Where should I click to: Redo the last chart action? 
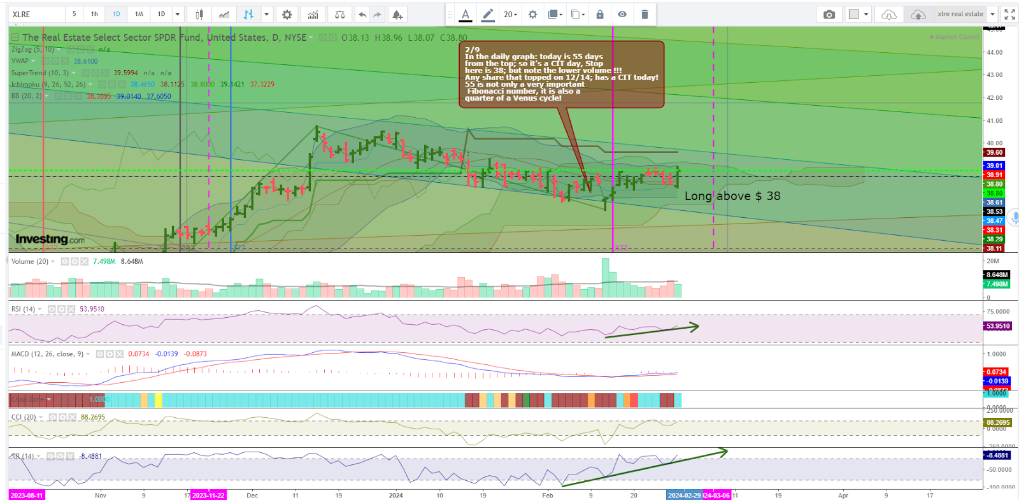tap(378, 14)
